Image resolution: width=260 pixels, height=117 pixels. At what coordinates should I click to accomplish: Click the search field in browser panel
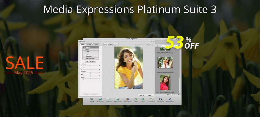point(170,46)
